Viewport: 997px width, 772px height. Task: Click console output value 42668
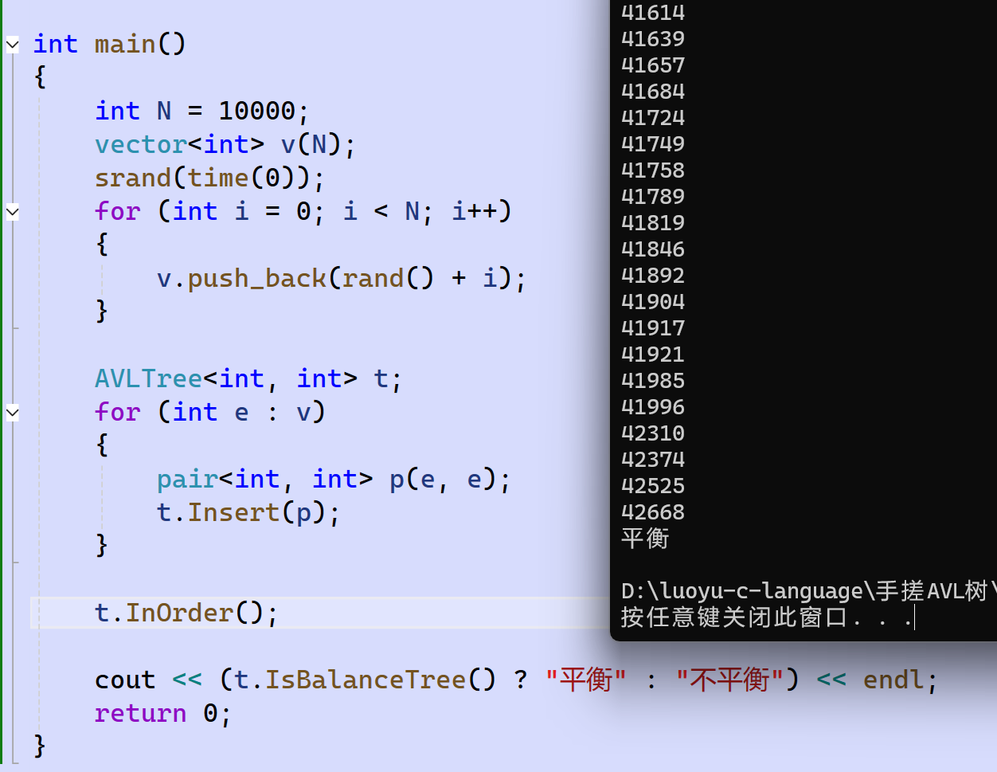pyautogui.click(x=653, y=512)
